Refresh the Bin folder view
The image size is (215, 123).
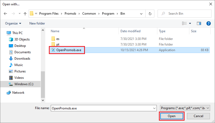coord(150,14)
